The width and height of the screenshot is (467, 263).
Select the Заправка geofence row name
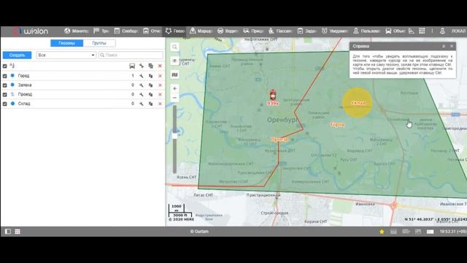[x=25, y=85]
